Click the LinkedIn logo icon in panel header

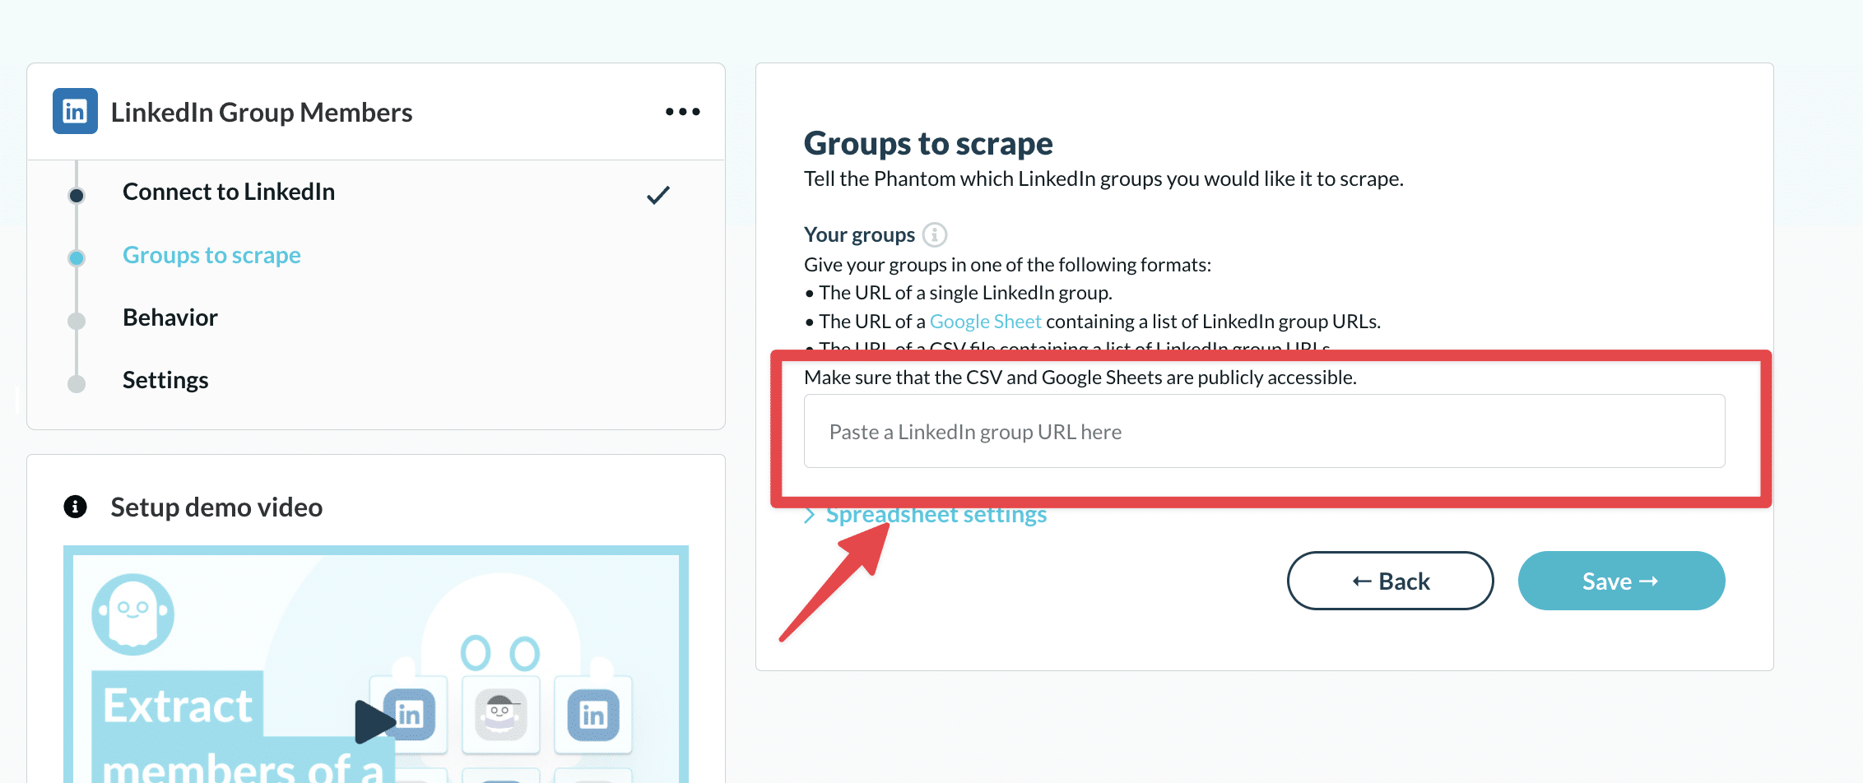click(75, 111)
